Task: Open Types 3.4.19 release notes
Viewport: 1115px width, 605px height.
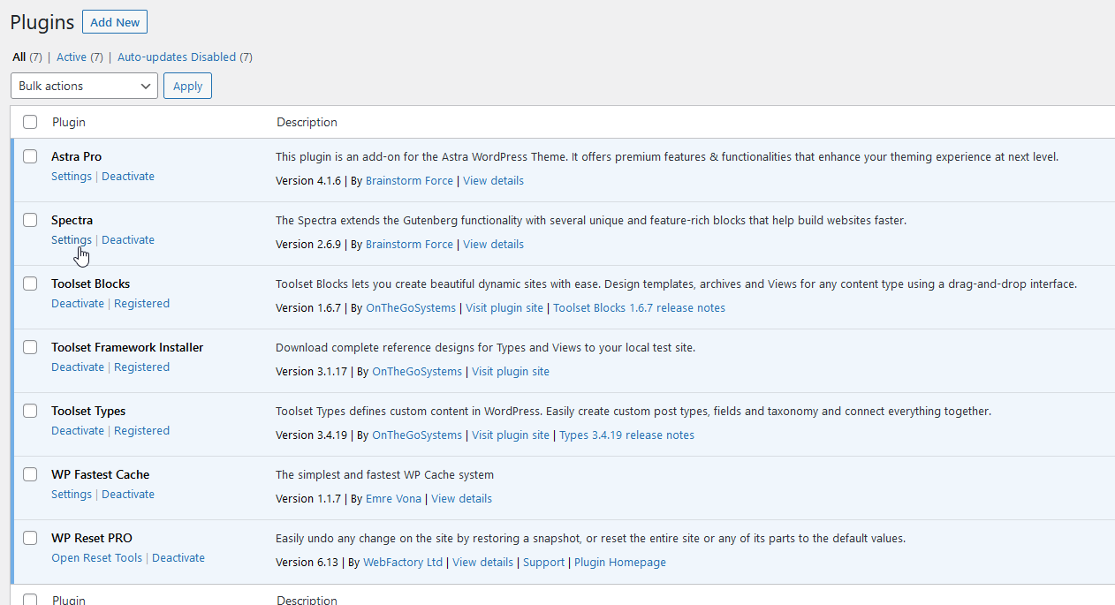Action: [626, 435]
